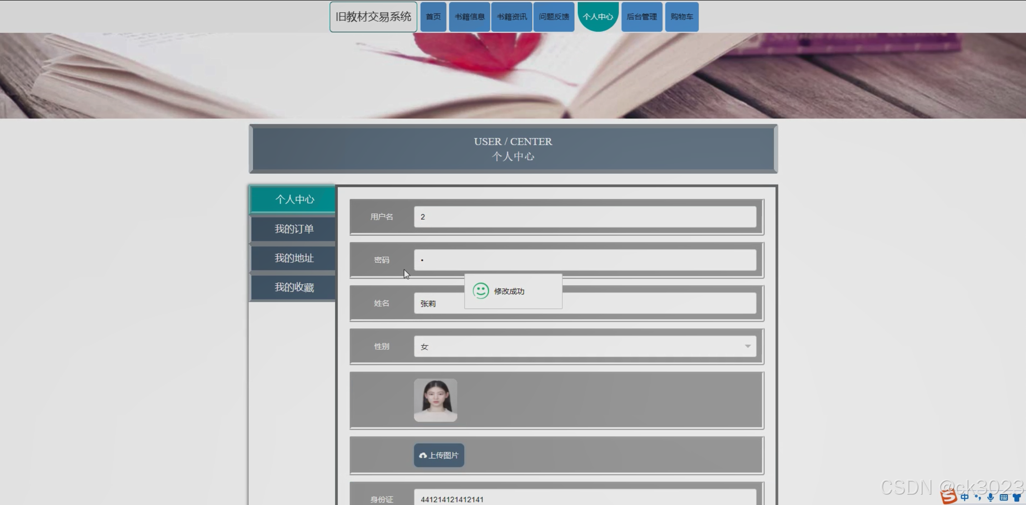Toggle punctuation mode in Sogou toolbar
This screenshot has height=505, width=1026.
(x=977, y=497)
